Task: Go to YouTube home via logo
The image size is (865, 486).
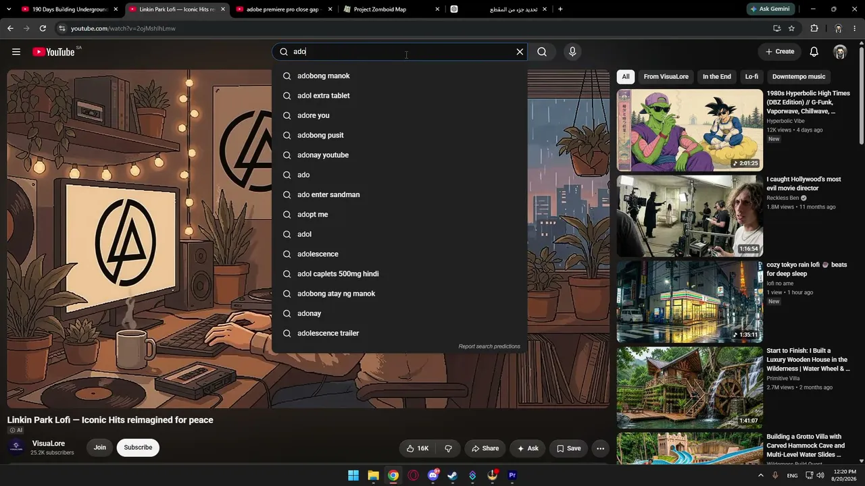Action: [x=53, y=52]
